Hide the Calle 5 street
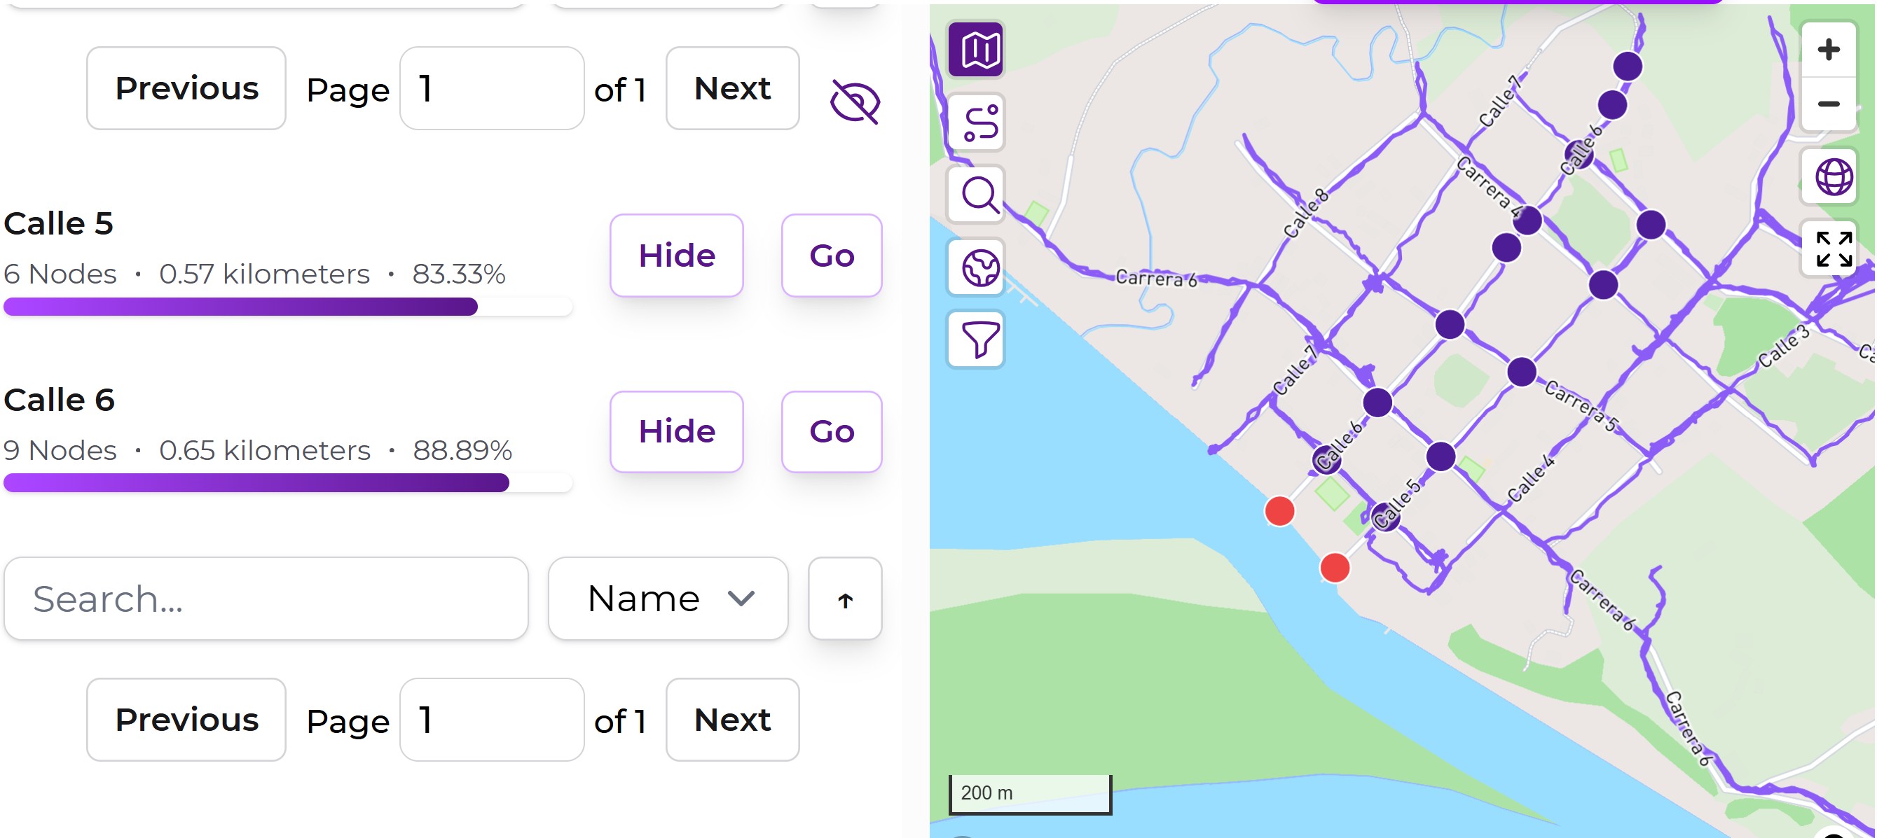 (676, 256)
